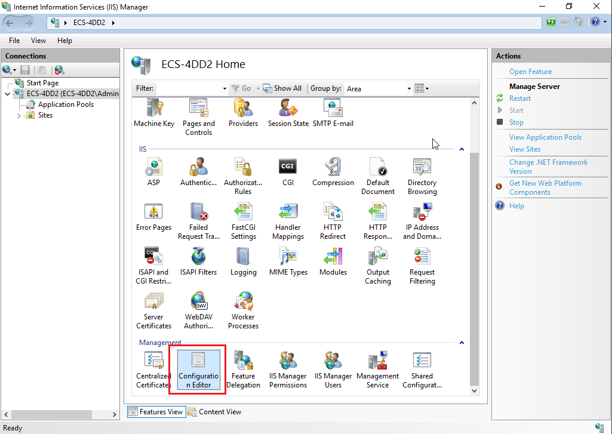612x434 pixels.
Task: Open the CGI feature
Action: pyautogui.click(x=288, y=172)
